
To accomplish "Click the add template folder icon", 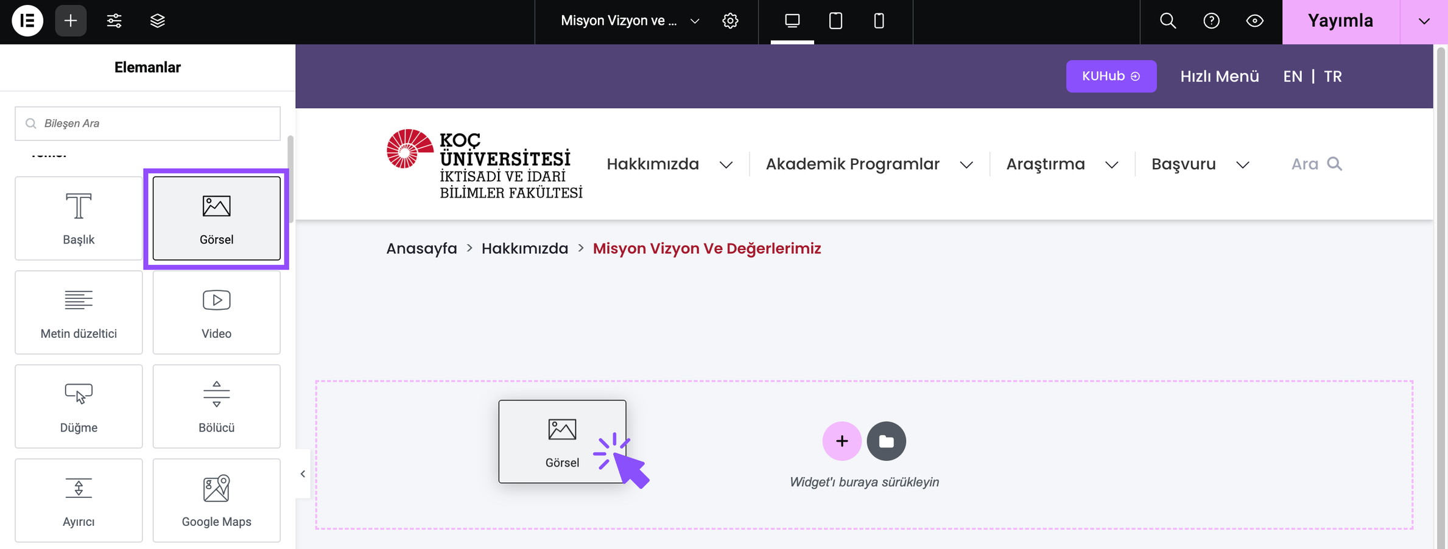I will (x=886, y=441).
